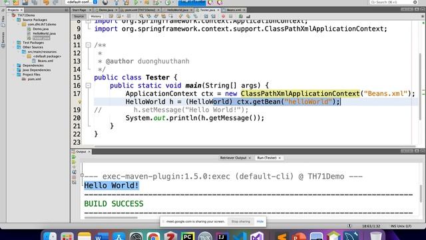Switch to the pom.xml [TH71Demo] tab
The height and width of the screenshot is (240, 426).
[x=140, y=10]
